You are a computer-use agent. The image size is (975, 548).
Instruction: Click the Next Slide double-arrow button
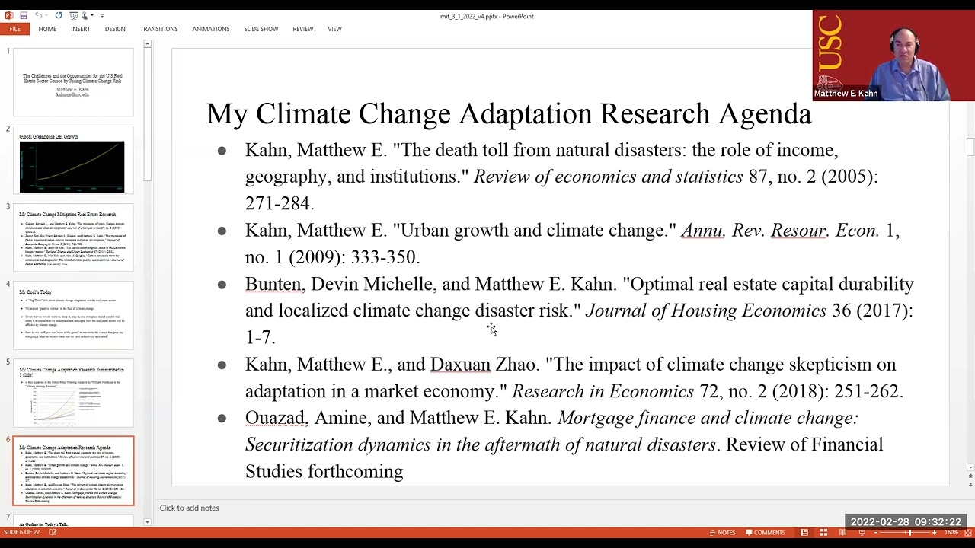coord(970,484)
